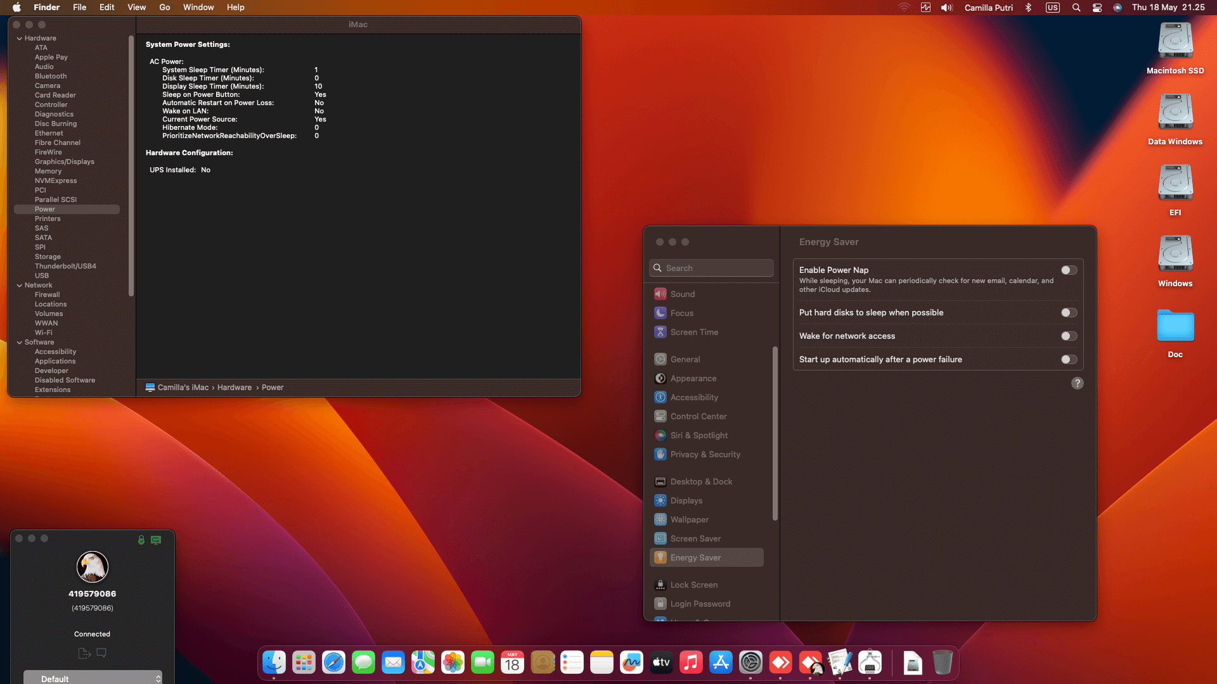
Task: Select Screen Time in System Settings sidebar
Action: [707, 332]
